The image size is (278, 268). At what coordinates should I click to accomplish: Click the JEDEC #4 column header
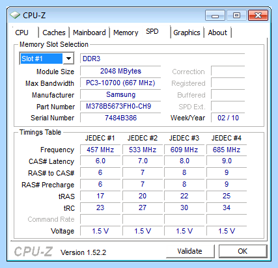tap(227, 138)
